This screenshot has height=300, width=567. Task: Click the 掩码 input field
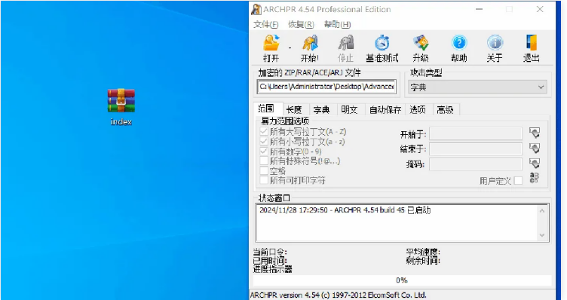(x=476, y=164)
